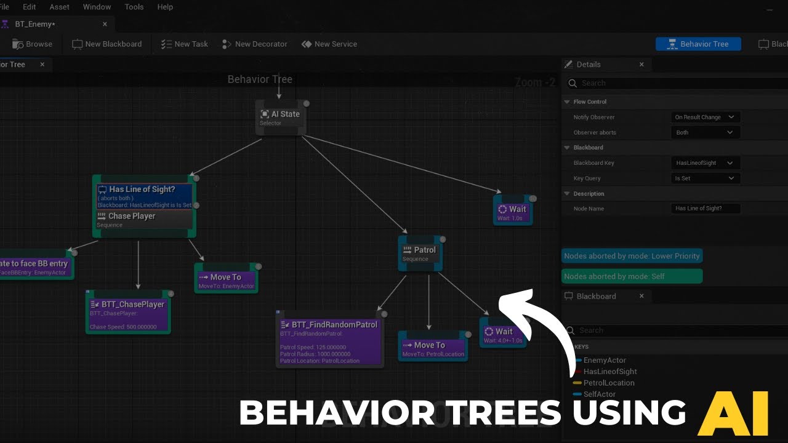Collapse the Flow Control section
The image size is (788, 443).
[x=567, y=102]
